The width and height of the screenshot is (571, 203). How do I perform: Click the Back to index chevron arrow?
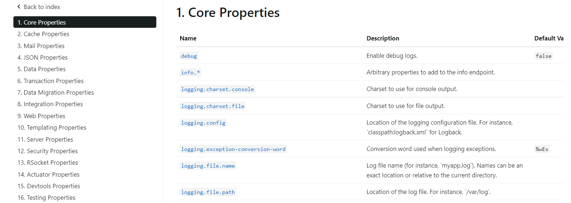click(x=19, y=7)
